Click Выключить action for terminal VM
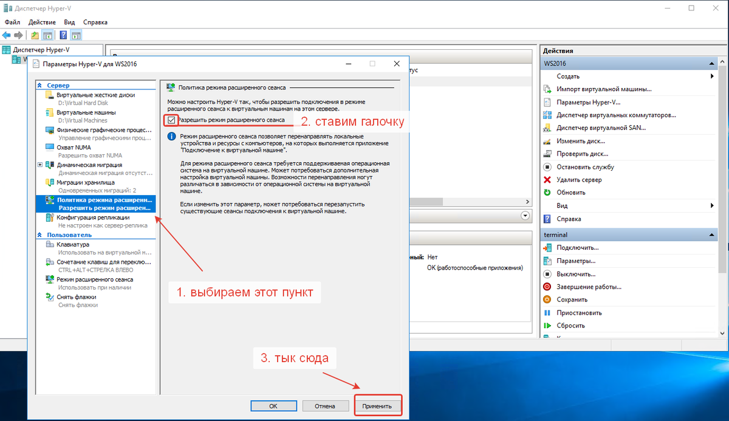The height and width of the screenshot is (421, 729). (576, 274)
